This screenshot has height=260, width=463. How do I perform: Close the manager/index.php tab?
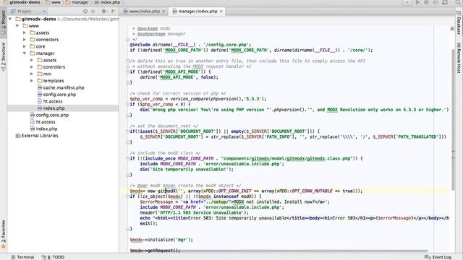tap(221, 12)
